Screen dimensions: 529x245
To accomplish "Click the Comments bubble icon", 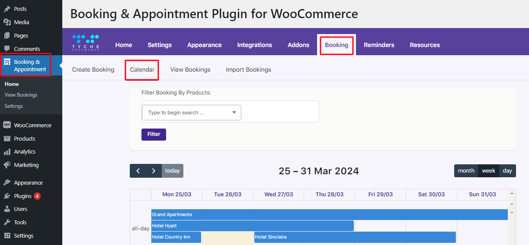I will coord(7,49).
